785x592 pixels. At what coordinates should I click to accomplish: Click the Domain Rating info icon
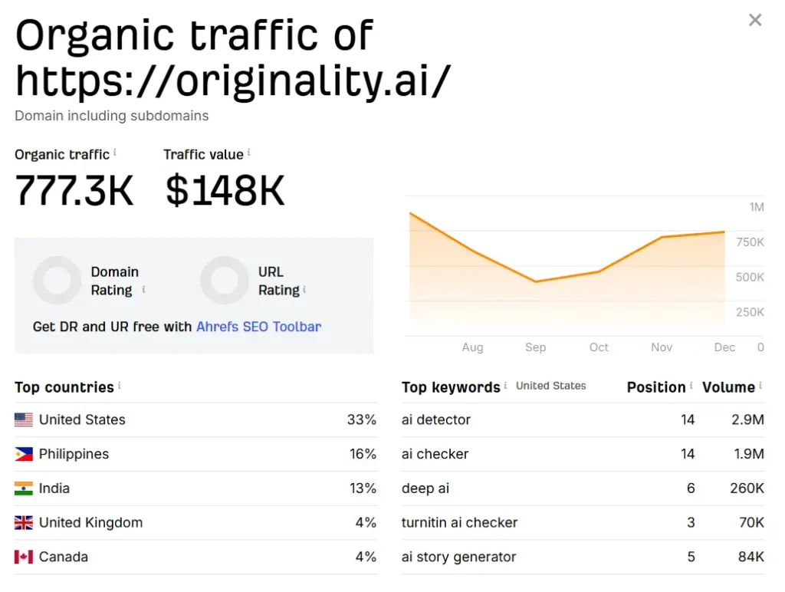click(x=143, y=290)
